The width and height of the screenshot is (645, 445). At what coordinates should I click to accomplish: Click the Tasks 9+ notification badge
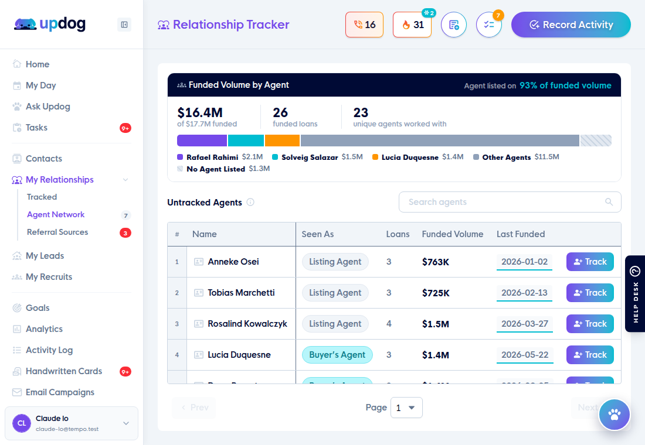(x=125, y=128)
